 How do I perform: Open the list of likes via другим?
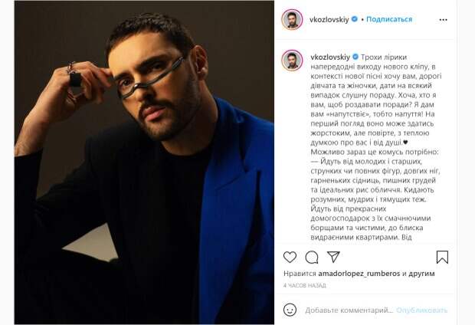[421, 274]
